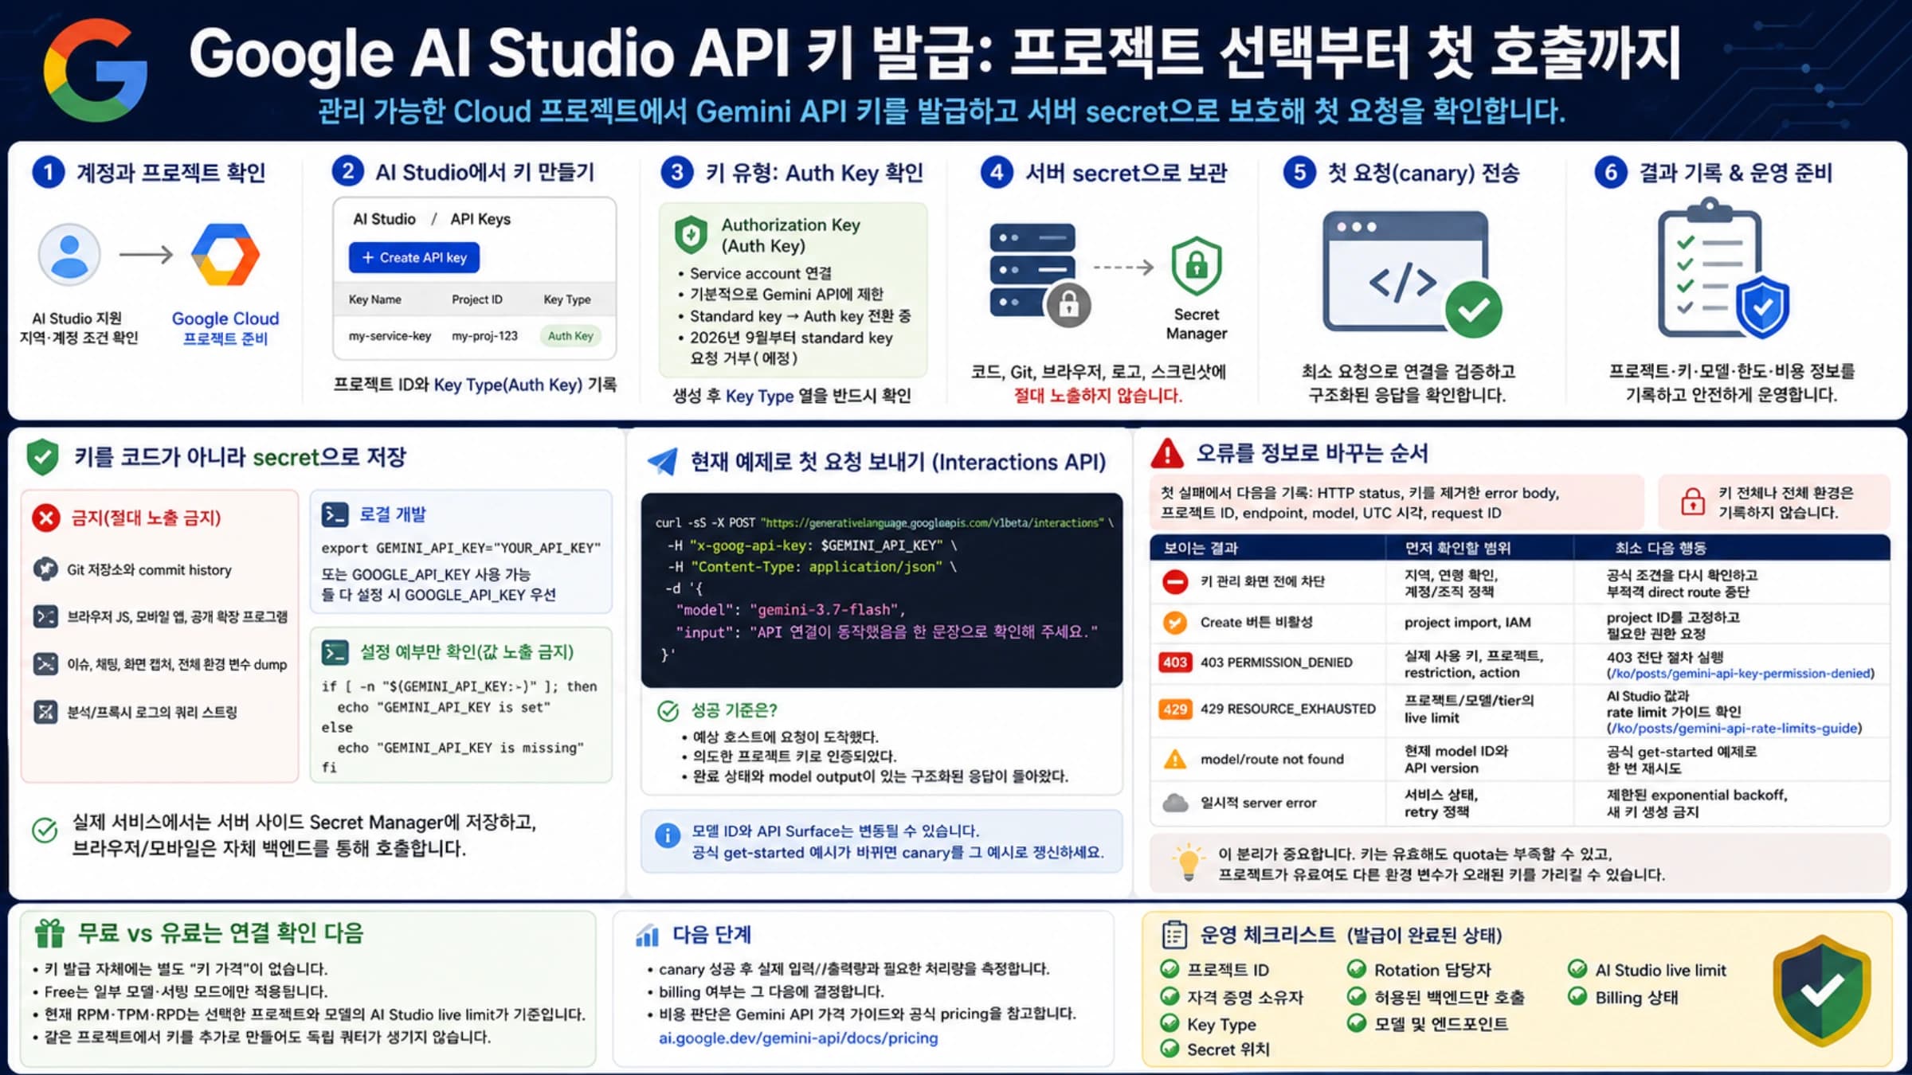The image size is (1912, 1075).
Task: Click the Google Cloud 프로젝트 준비 label
Action: [225, 328]
